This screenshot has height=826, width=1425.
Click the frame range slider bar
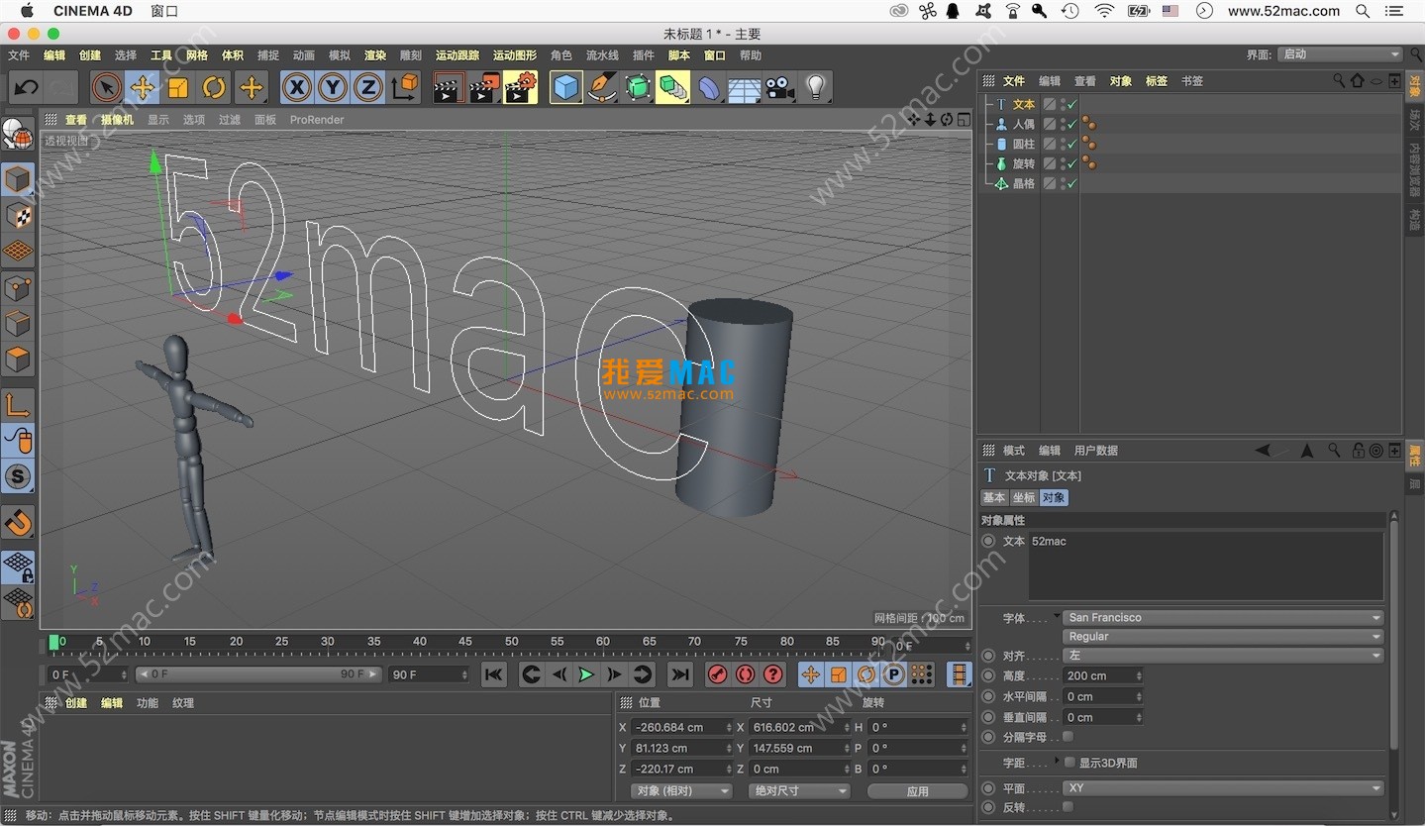258,674
